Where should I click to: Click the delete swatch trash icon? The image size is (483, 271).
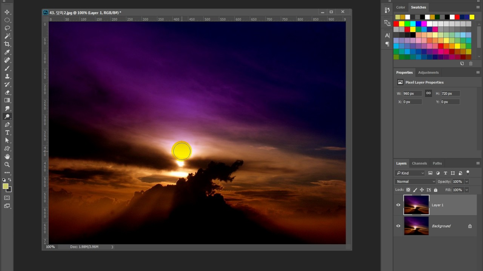[471, 64]
